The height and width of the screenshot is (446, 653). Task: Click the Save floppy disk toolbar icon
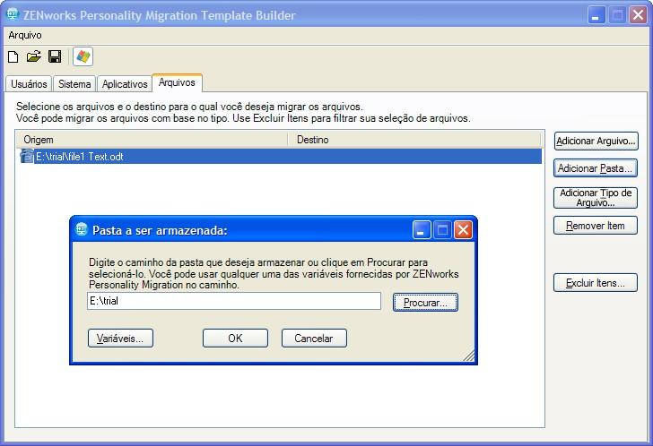(x=55, y=56)
